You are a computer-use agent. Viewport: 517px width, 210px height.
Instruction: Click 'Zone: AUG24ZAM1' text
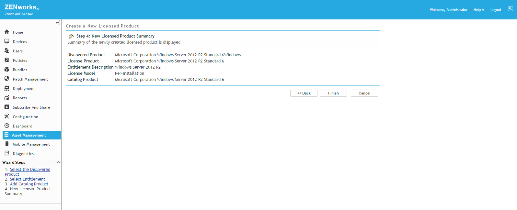(x=19, y=14)
